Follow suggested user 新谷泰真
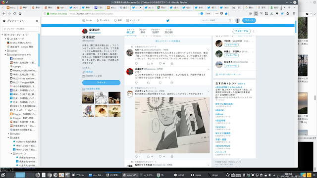The image size is (317, 178). pyautogui.click(x=231, y=66)
